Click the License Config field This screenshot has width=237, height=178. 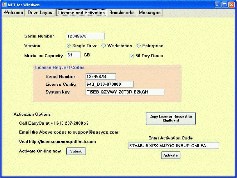(x=109, y=84)
